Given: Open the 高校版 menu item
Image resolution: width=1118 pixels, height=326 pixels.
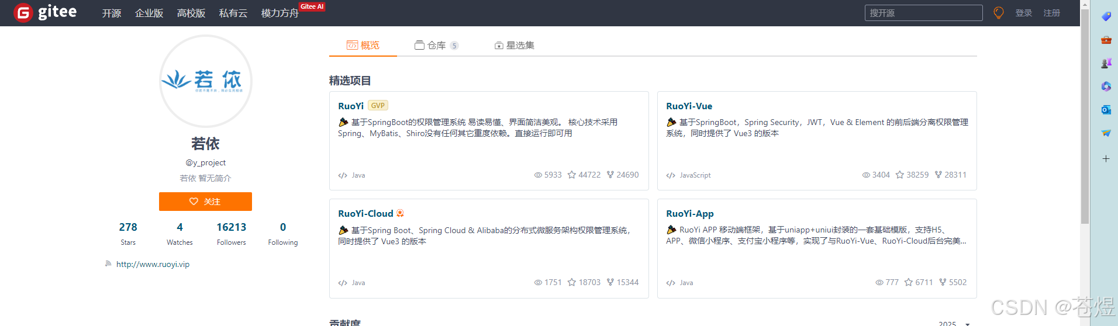Looking at the screenshot, I should pos(191,13).
